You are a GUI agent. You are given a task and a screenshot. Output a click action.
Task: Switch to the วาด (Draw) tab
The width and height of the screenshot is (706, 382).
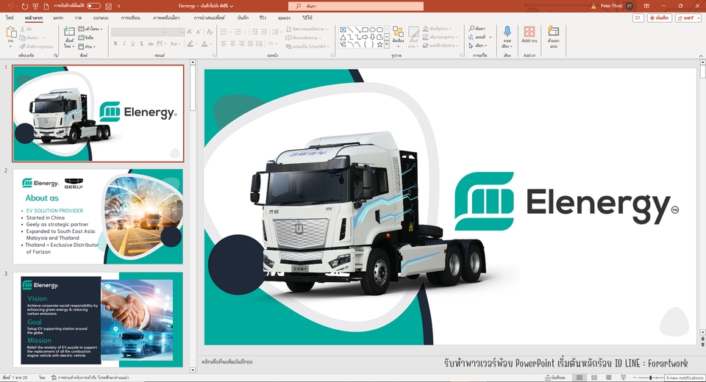(79, 18)
